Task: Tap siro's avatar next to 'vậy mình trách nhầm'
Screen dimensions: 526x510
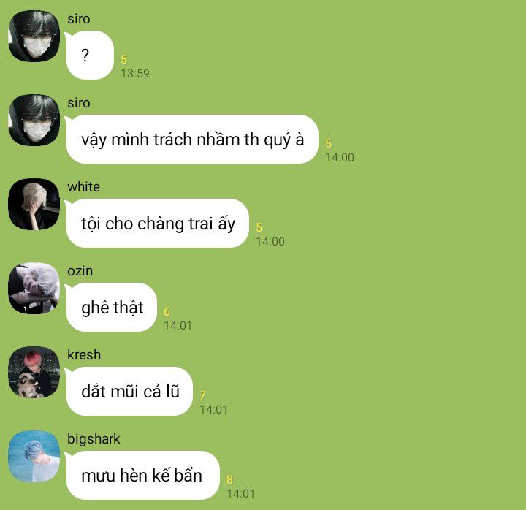Action: click(34, 120)
